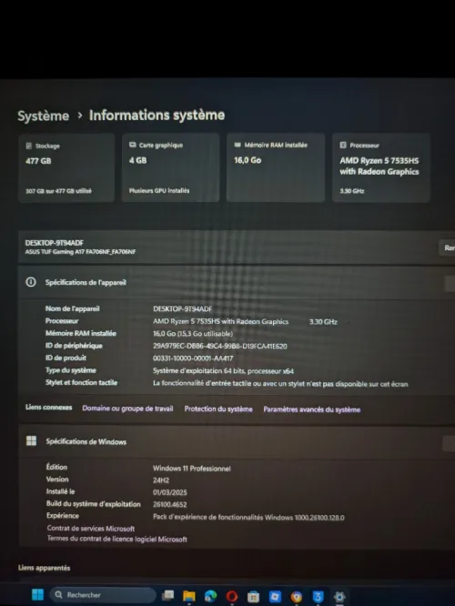The height and width of the screenshot is (606, 455).
Task: Select the AMD Ryzen 5 7535HS processor value
Action: pos(221,321)
